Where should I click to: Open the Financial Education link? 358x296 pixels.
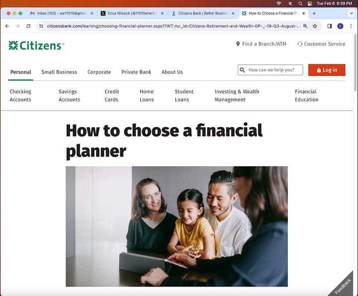coord(306,95)
